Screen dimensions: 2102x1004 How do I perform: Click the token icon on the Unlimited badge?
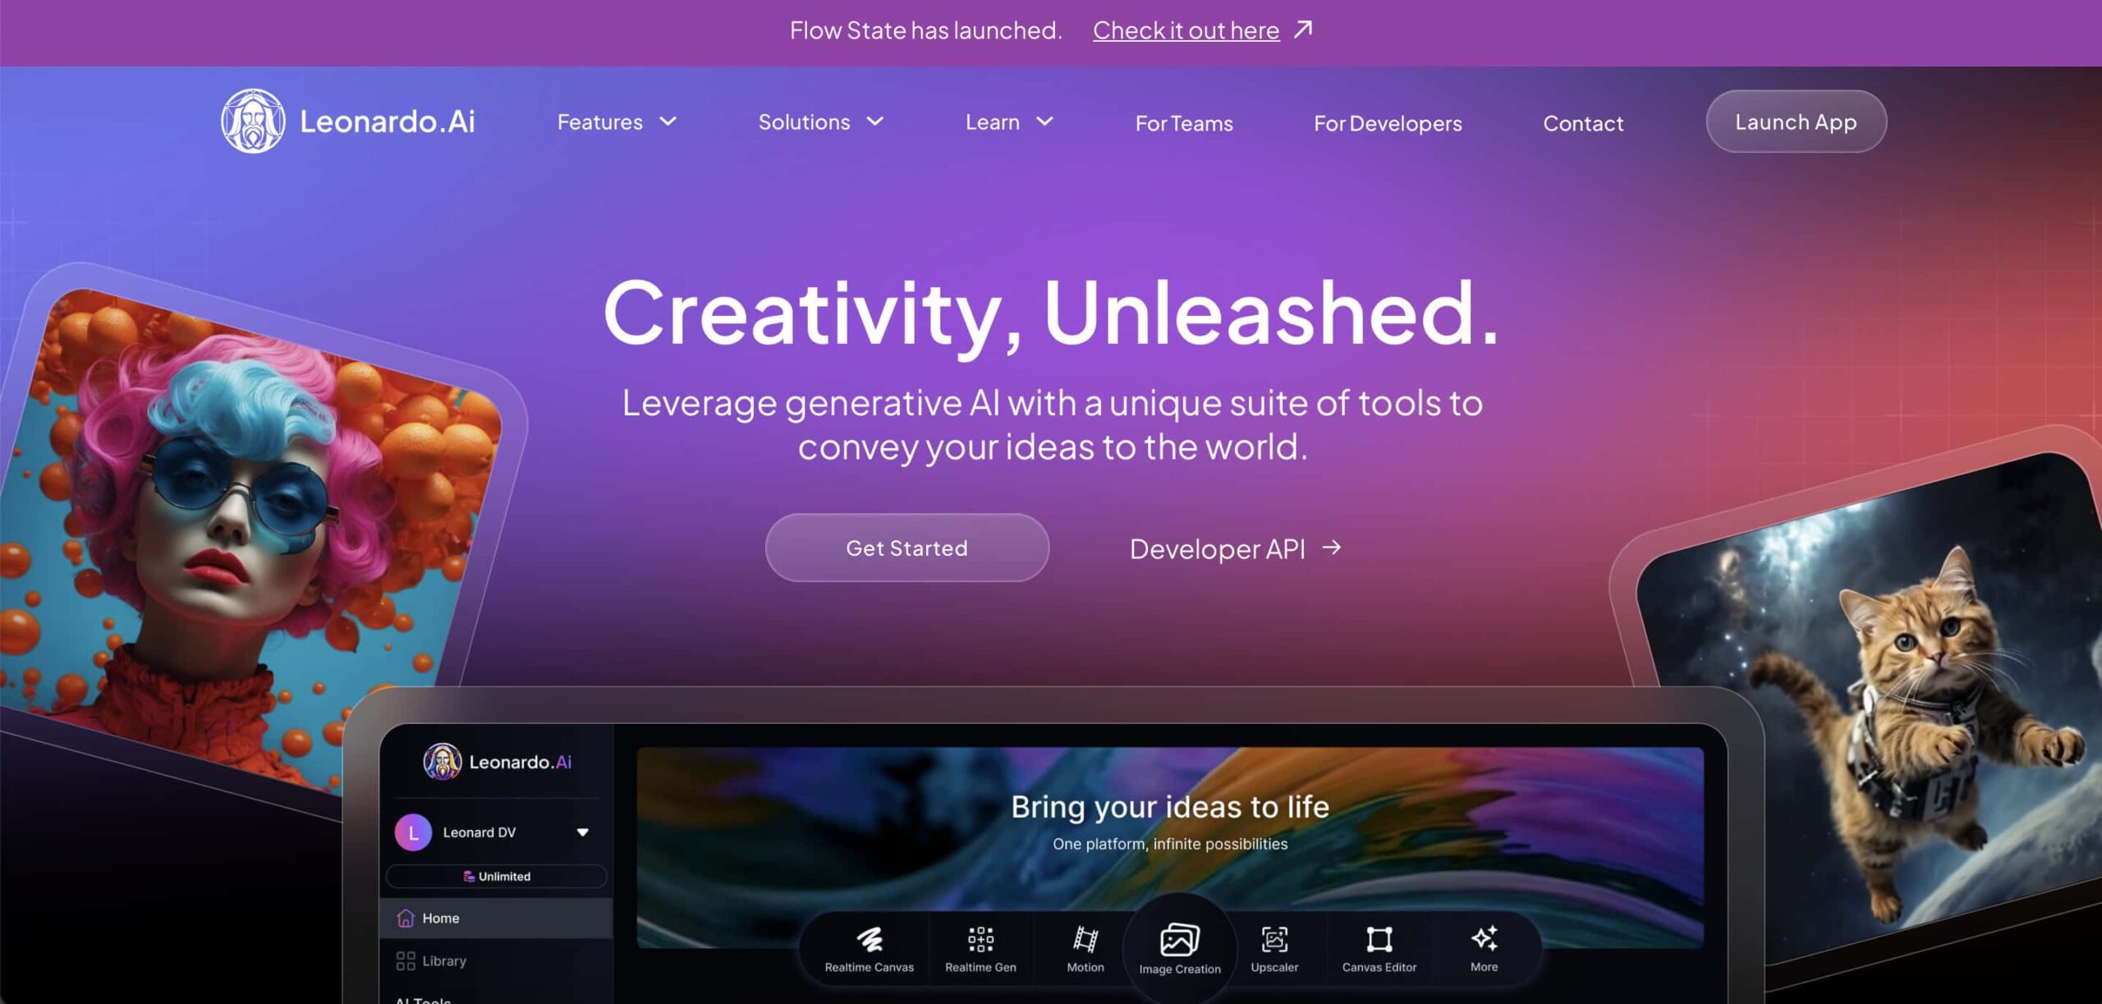coord(469,877)
